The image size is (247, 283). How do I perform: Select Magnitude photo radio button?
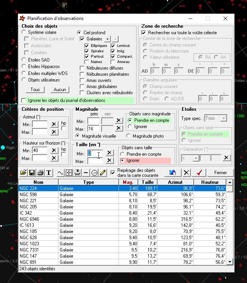click(129, 136)
